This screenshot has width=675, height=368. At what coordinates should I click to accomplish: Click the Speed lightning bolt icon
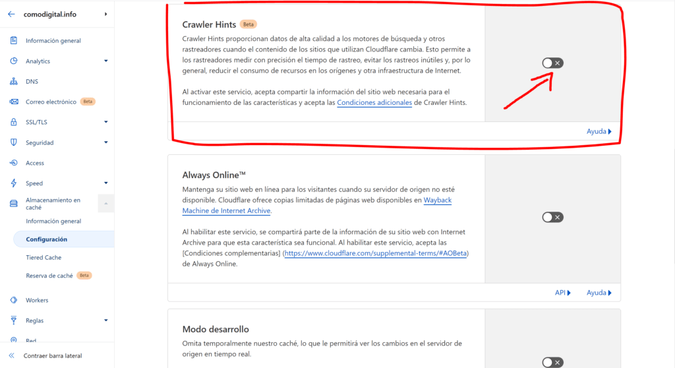(x=14, y=183)
